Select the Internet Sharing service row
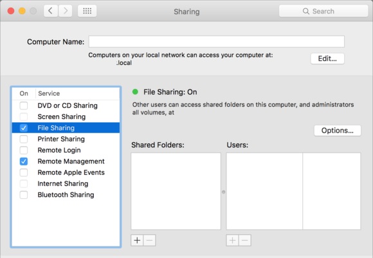Screen dimensions: 373x258 (x=66, y=184)
